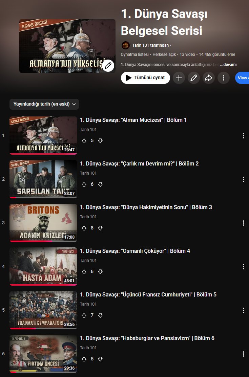
Task: Click the plus add videos icon
Action: (179, 78)
